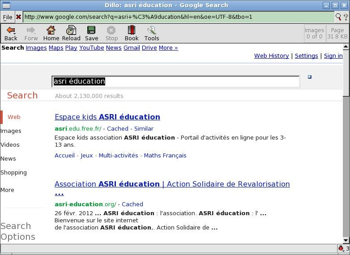This screenshot has height=255, width=350.
Task: Open the Home page icon
Action: tap(51, 34)
